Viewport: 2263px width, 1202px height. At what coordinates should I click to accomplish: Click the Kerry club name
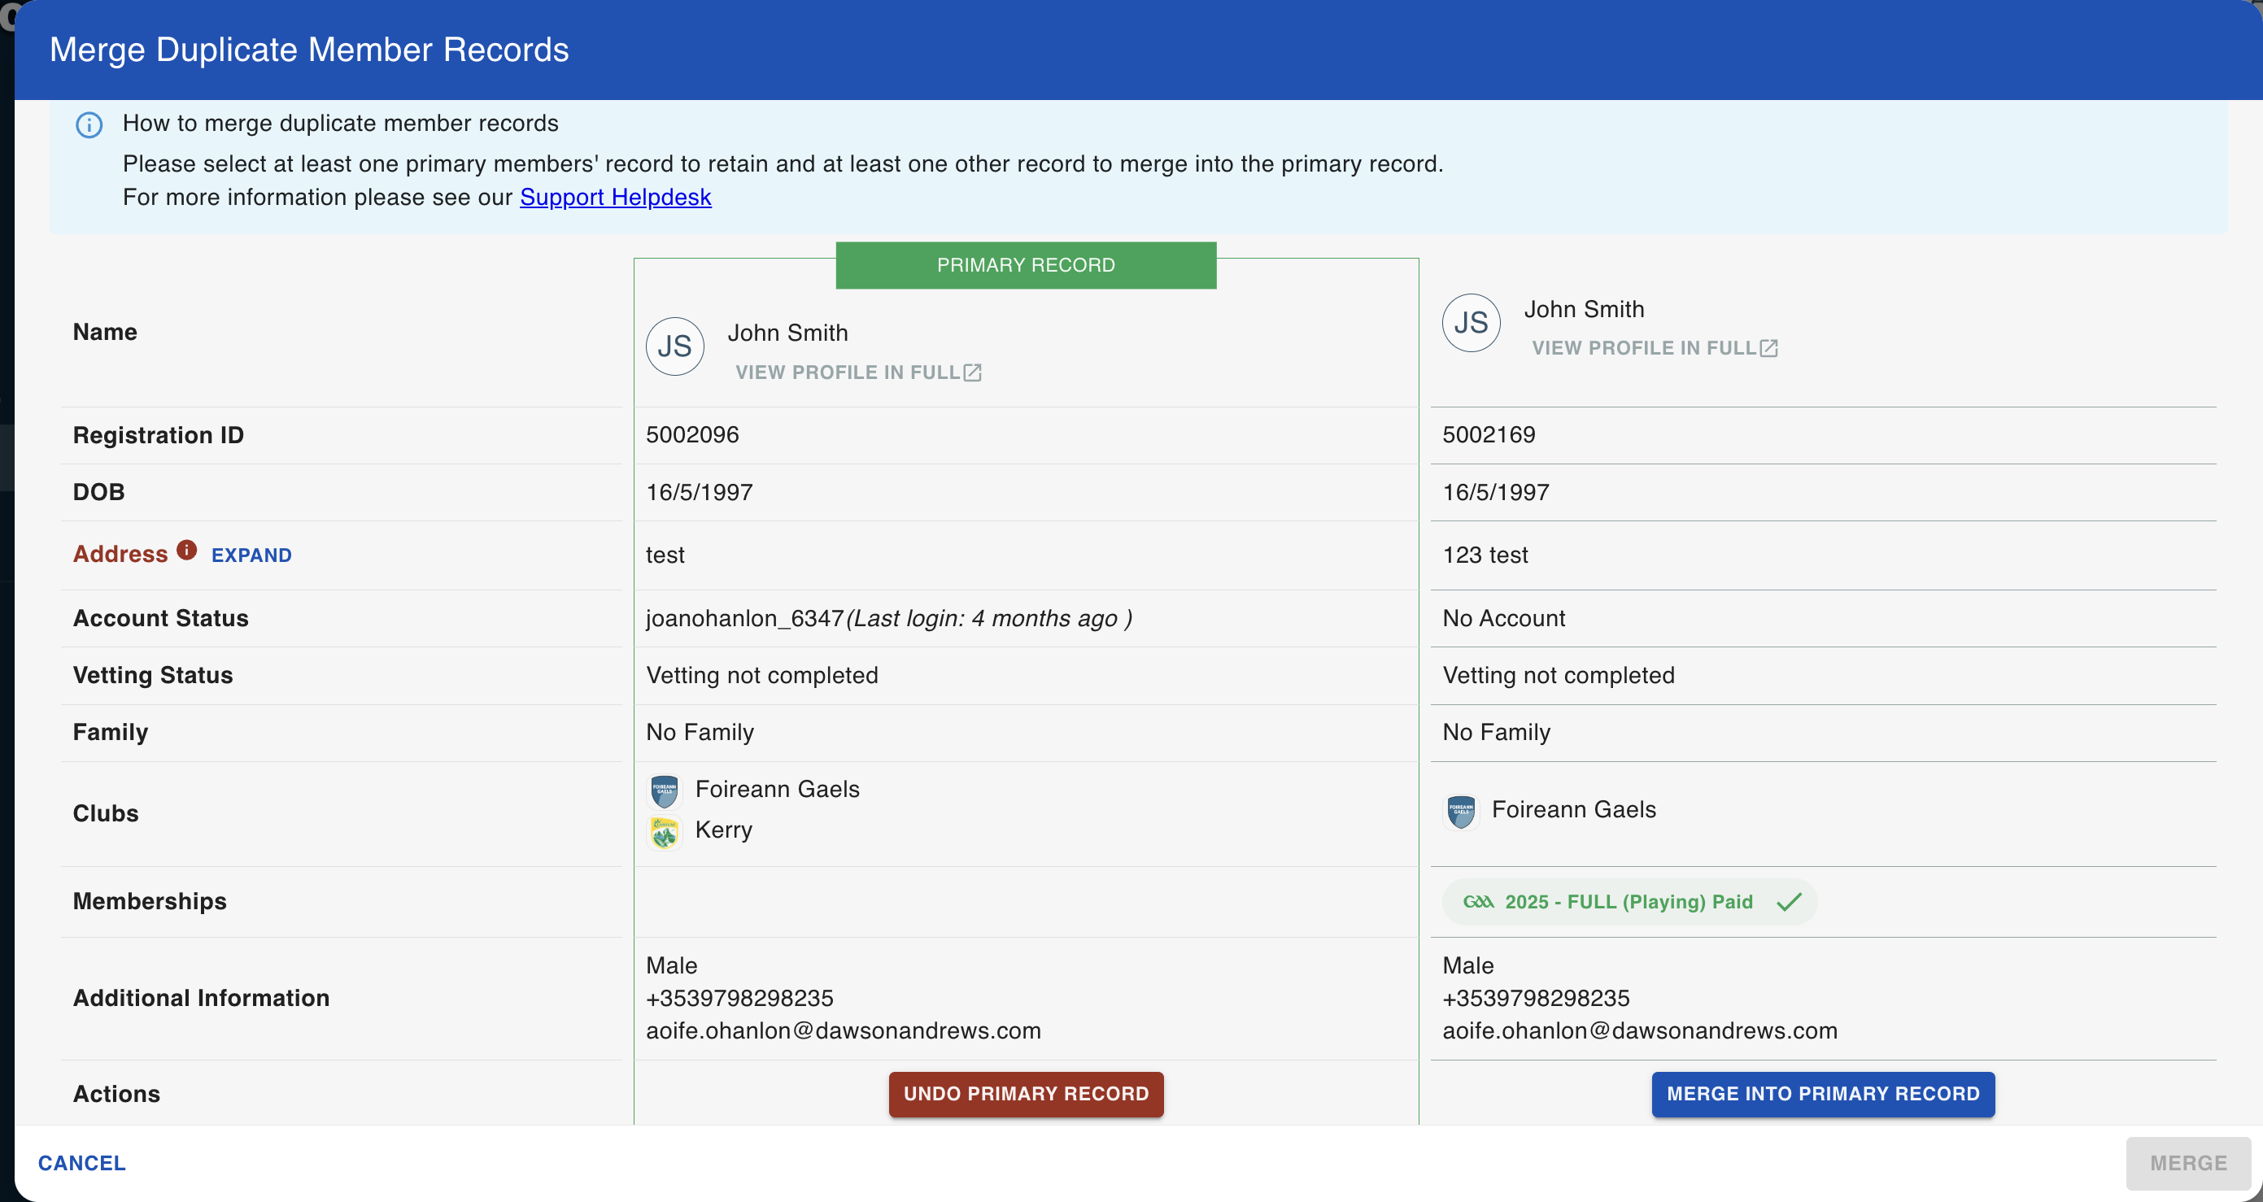pyautogui.click(x=724, y=830)
